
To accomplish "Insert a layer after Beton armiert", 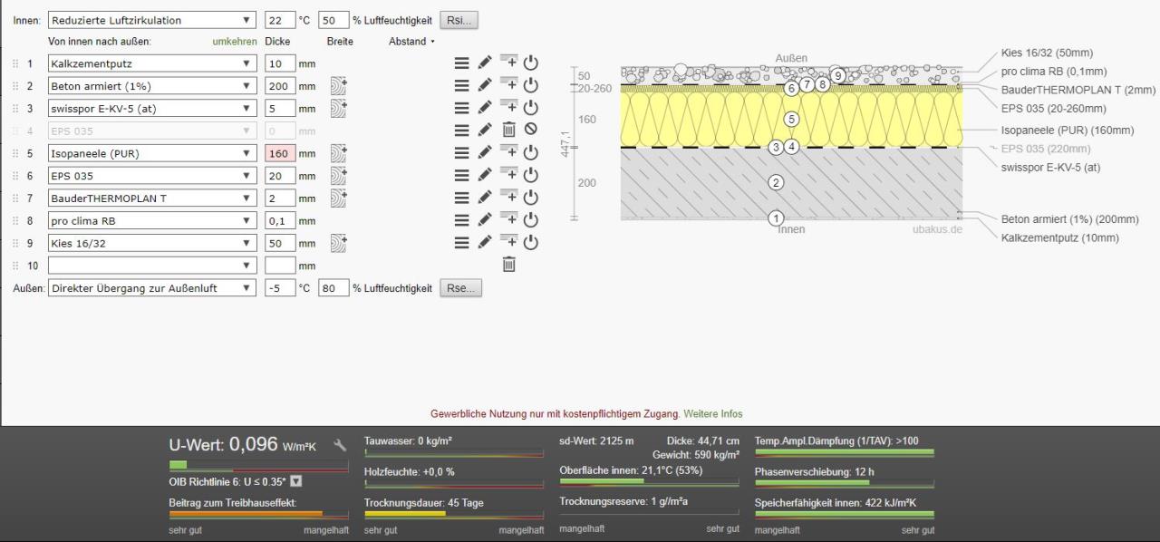I will (x=508, y=84).
